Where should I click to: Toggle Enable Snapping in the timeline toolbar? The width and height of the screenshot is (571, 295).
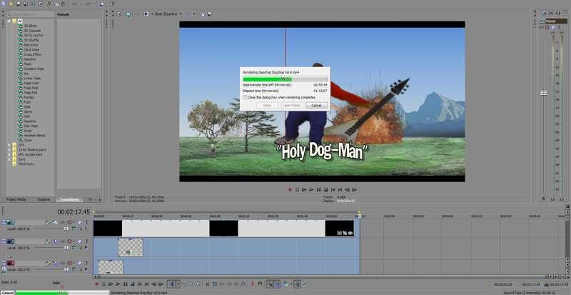[269, 284]
